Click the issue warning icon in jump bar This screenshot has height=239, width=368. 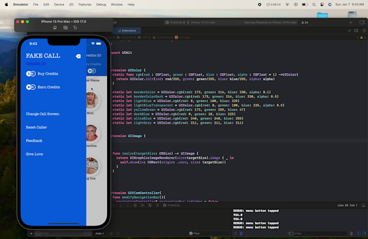pyautogui.click(x=362, y=37)
